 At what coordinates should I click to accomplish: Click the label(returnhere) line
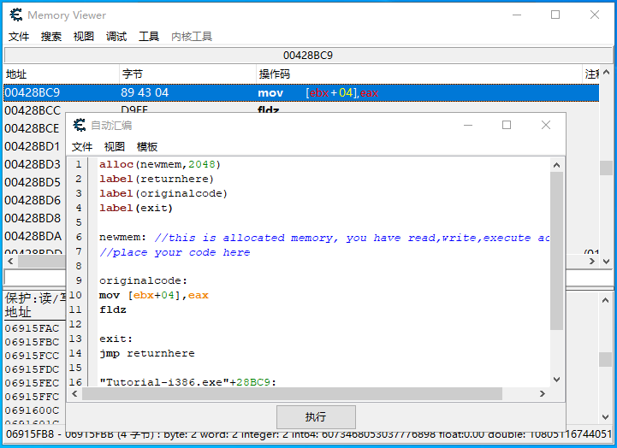(157, 179)
